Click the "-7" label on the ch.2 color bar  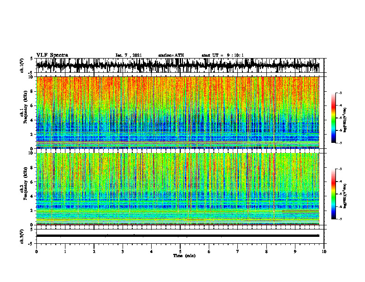coord(340,219)
